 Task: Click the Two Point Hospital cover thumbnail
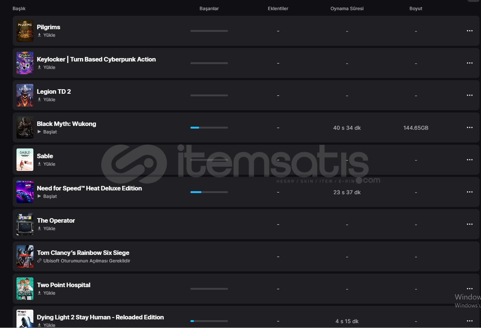[x=25, y=289]
